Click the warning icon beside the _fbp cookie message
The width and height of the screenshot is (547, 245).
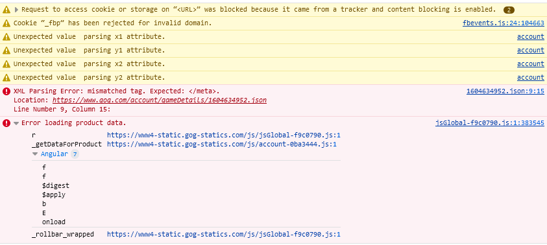click(6, 23)
